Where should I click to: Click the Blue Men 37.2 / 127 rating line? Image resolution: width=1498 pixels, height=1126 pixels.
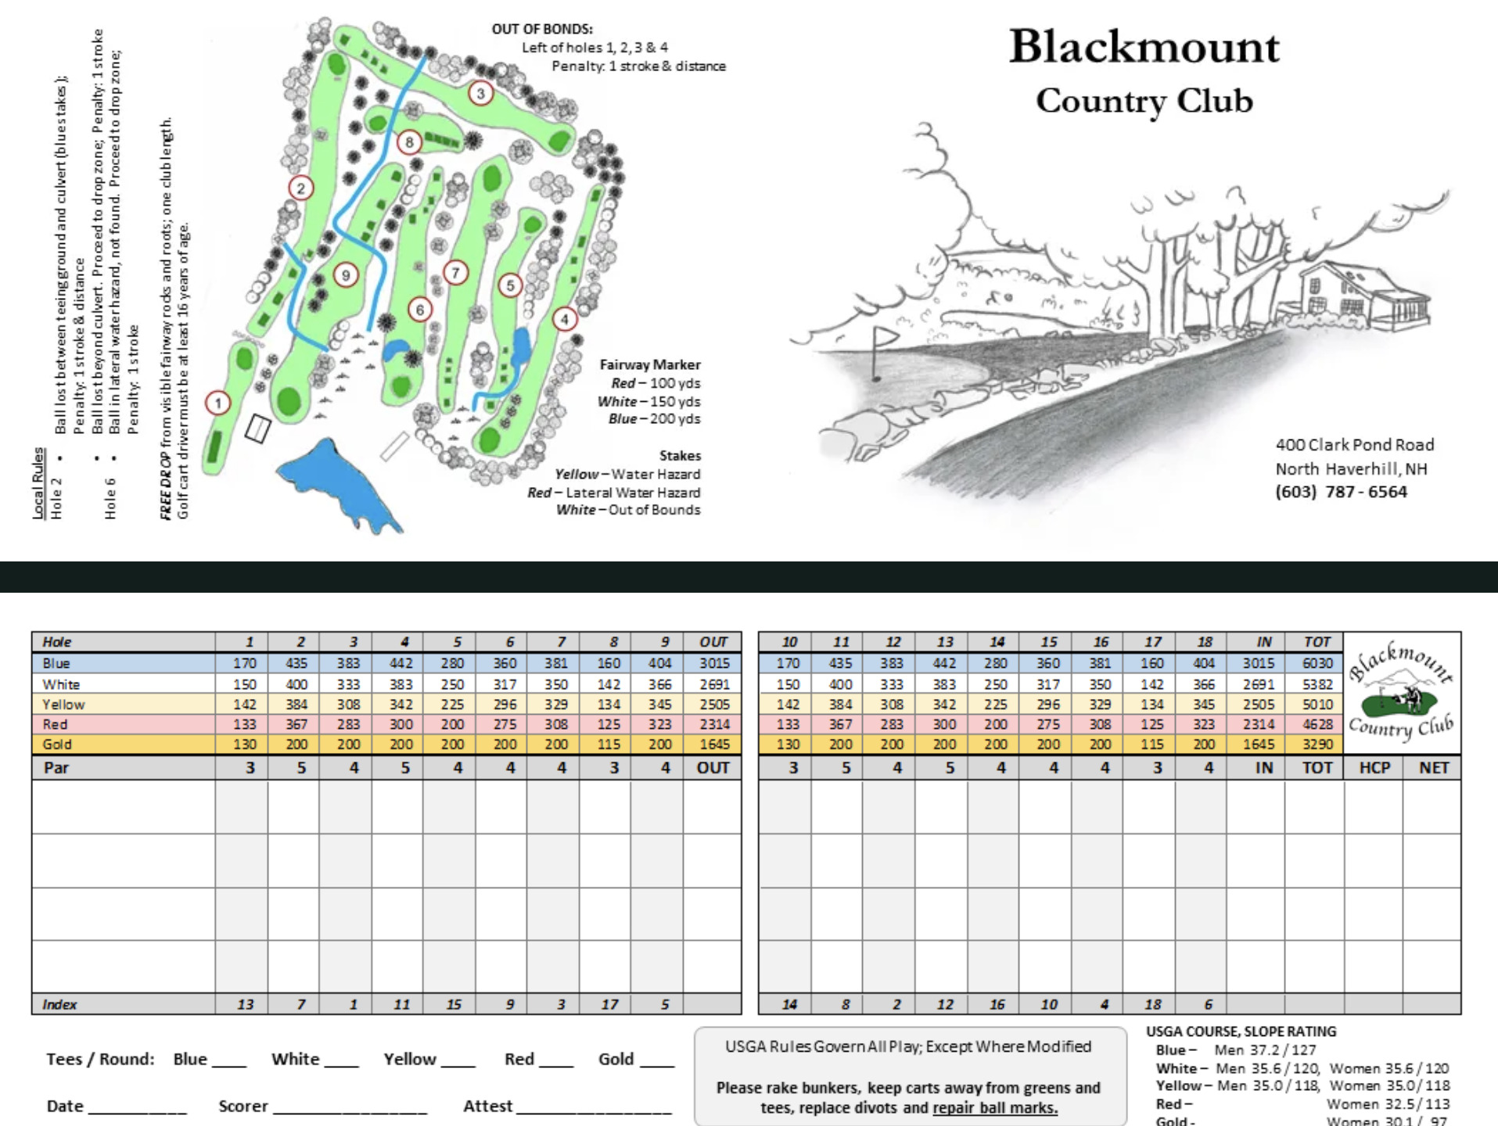point(1236,1050)
